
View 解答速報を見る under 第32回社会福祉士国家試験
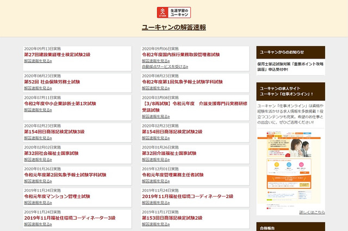(x=38, y=159)
